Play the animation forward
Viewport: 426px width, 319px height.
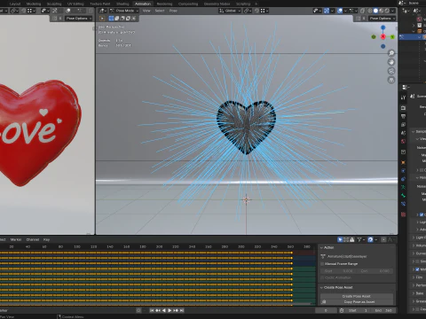pyautogui.click(x=170, y=310)
